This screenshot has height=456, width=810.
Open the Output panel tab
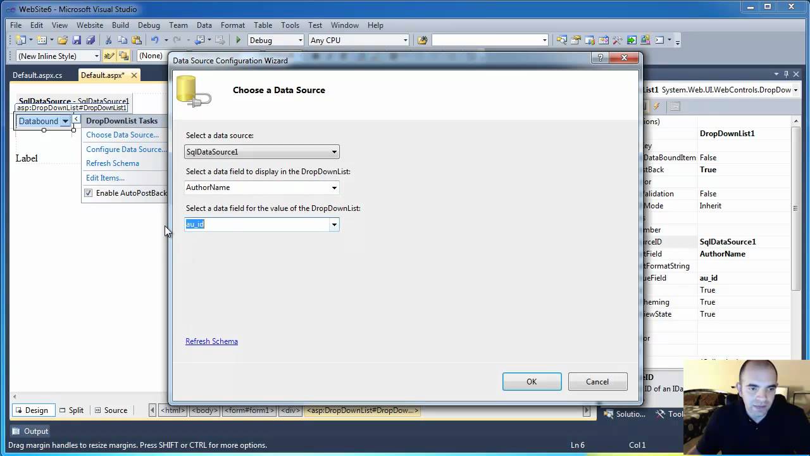(30, 431)
